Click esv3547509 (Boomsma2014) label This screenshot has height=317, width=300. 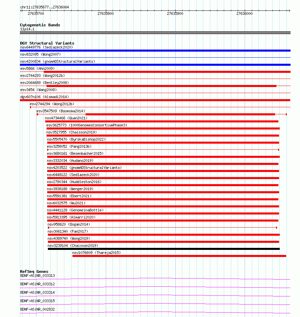coord(61,111)
